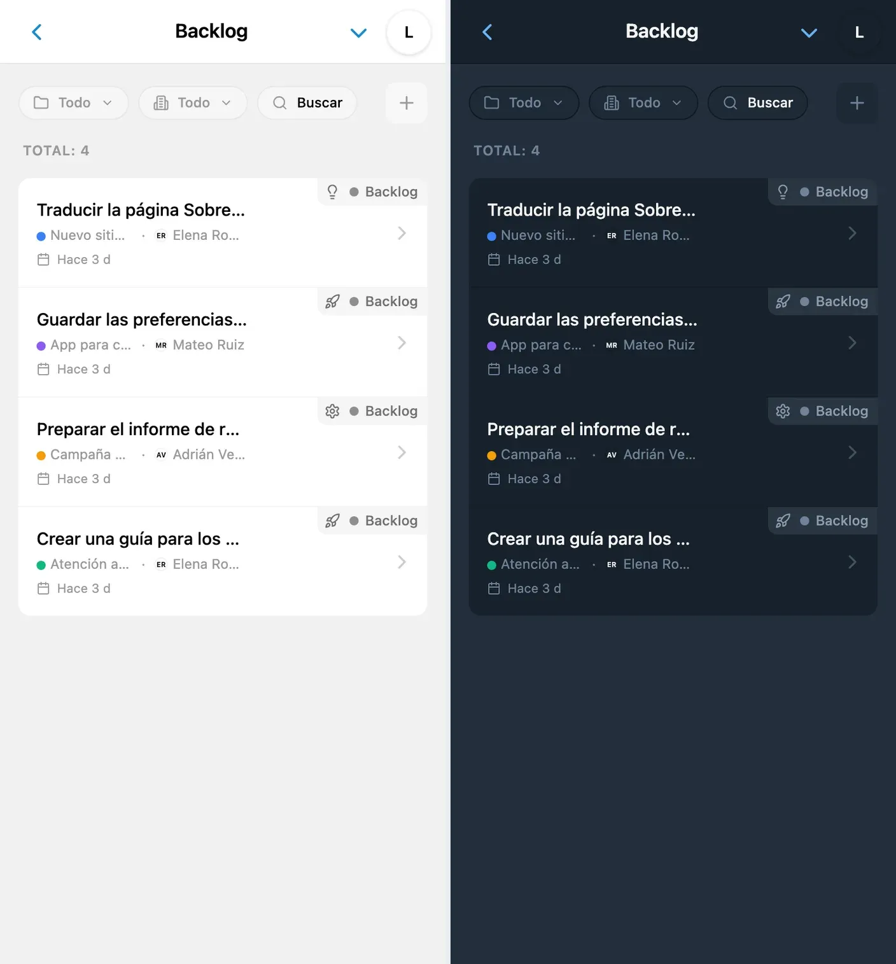
Task: Go back using dark panel back arrow
Action: 487,32
